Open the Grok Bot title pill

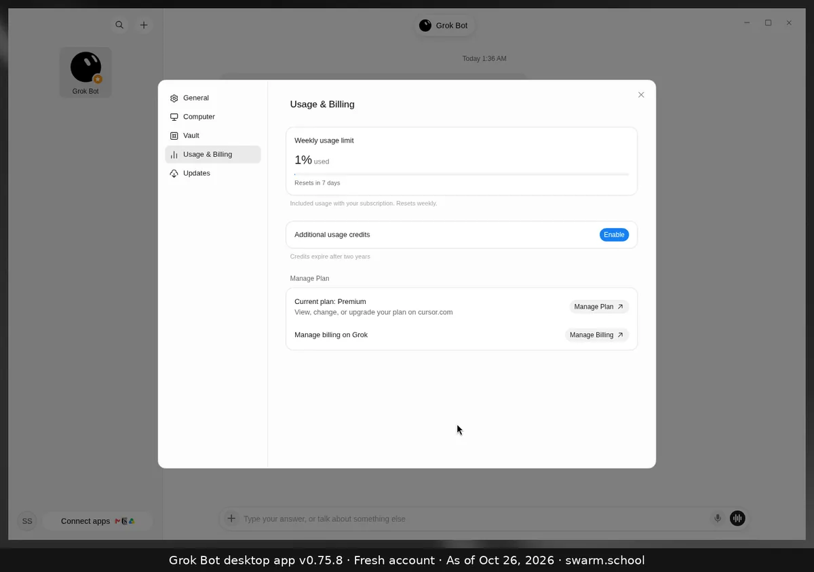click(444, 26)
